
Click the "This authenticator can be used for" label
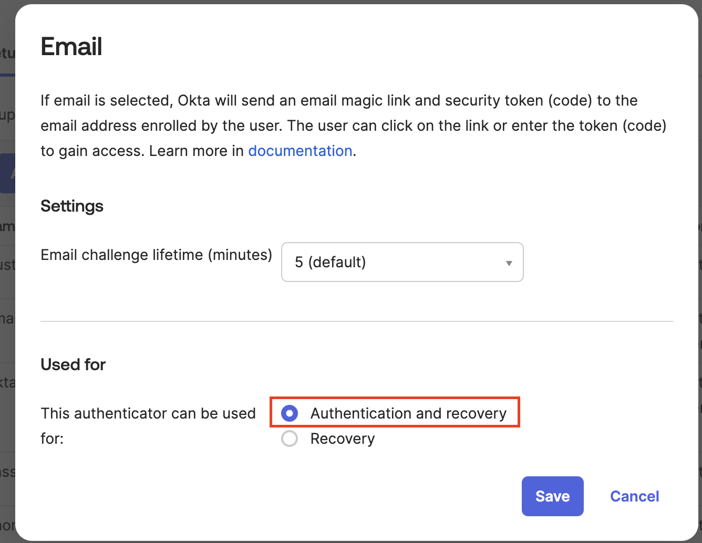148,425
